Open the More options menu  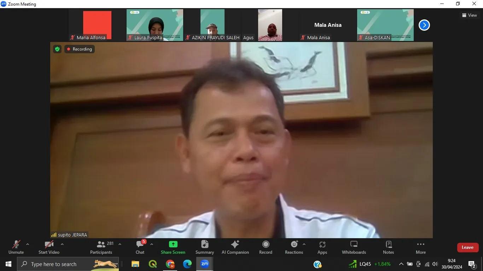[420, 247]
